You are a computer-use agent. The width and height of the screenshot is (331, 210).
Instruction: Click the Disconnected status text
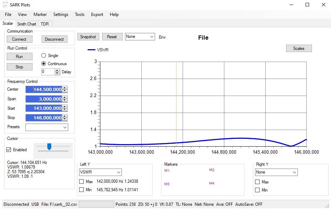[x=16, y=204]
